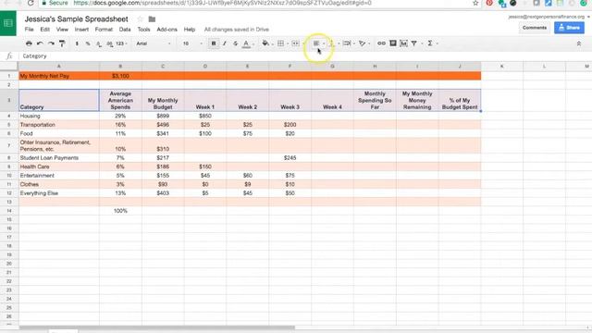Toggle Bold formatting
The height and width of the screenshot is (333, 592).
(214, 43)
